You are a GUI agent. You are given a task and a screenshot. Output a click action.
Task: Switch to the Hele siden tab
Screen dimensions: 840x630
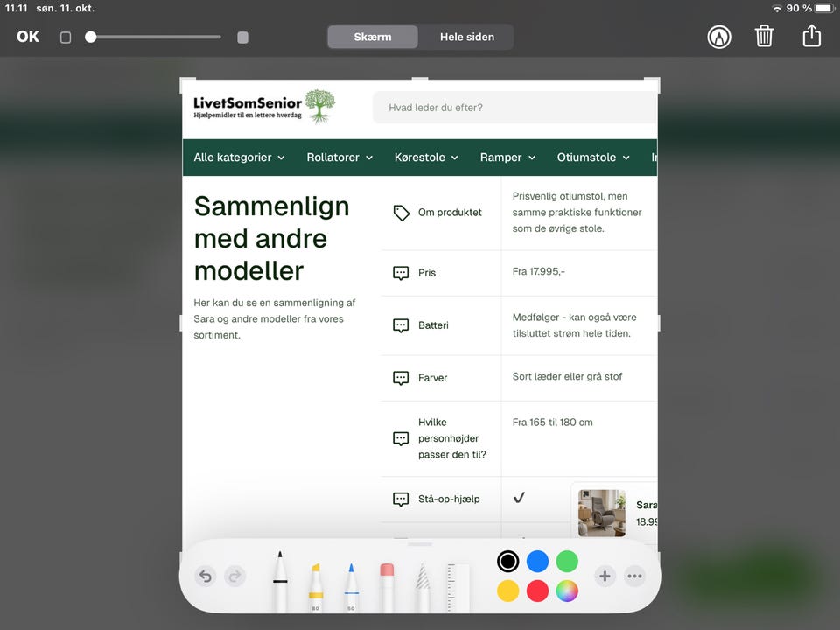pyautogui.click(x=467, y=37)
